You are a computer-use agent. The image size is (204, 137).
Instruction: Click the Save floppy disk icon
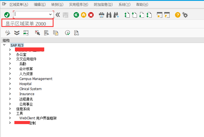[x=65, y=15]
